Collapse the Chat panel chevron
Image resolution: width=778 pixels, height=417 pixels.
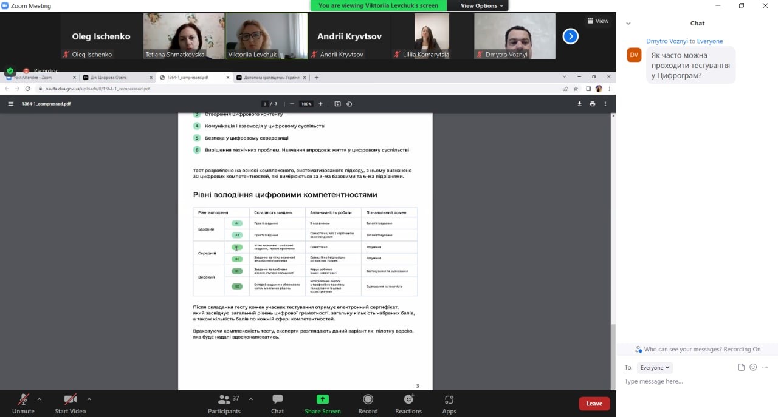pos(628,24)
